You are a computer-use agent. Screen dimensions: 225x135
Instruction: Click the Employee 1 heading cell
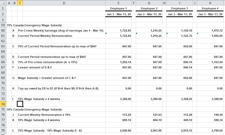tap(118, 8)
